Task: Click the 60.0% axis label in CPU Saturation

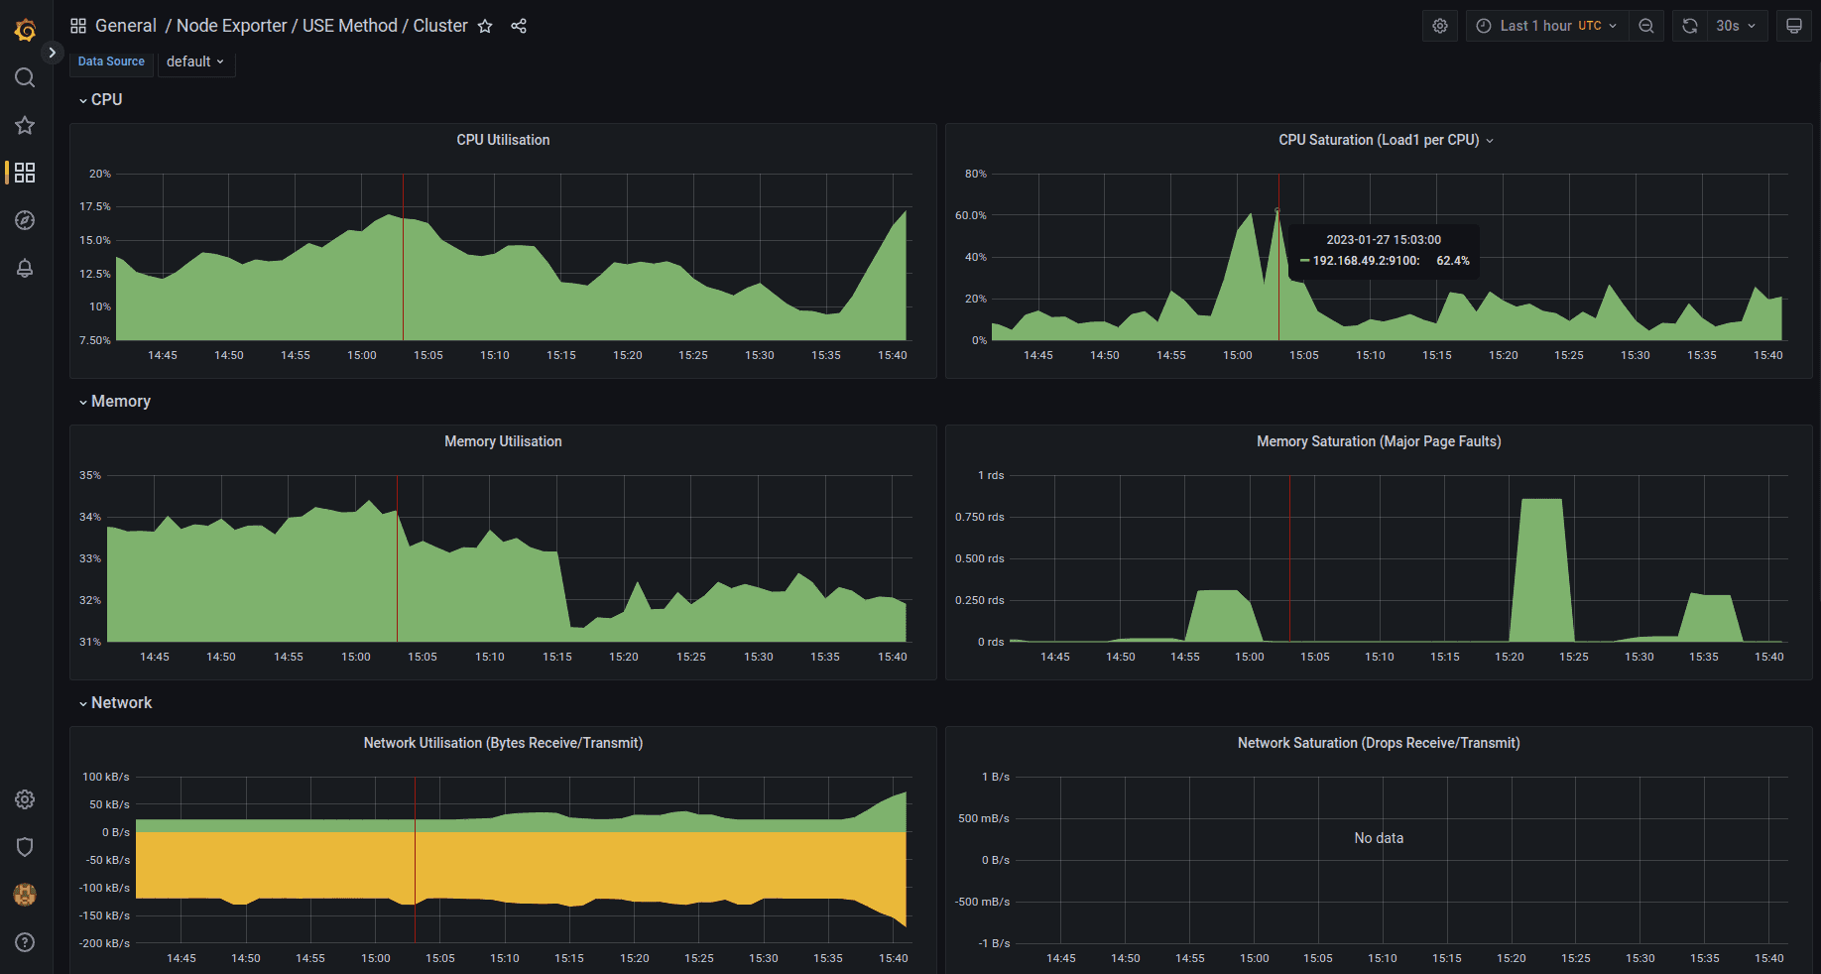Action: (971, 215)
